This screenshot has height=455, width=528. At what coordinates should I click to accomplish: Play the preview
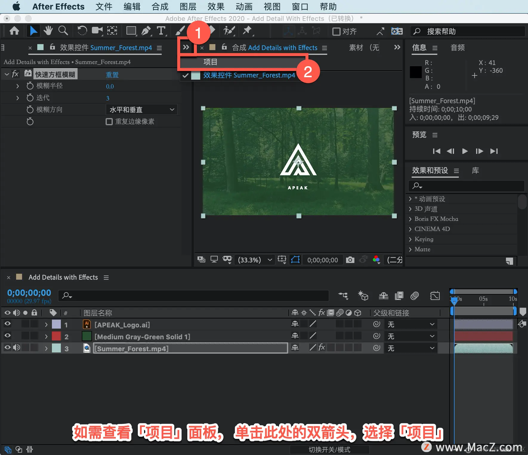465,151
